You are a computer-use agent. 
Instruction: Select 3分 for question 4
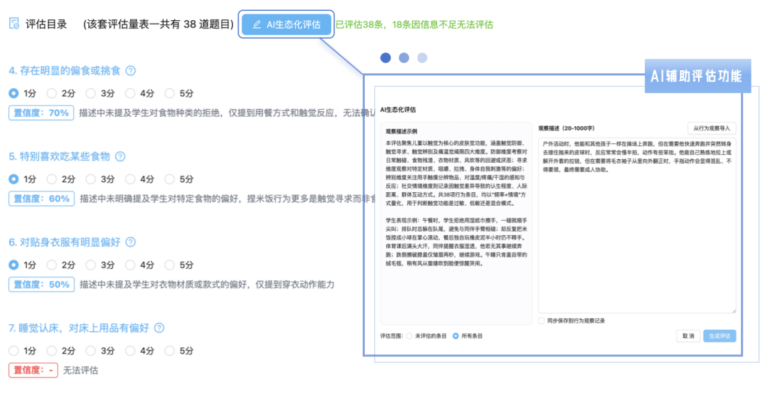[90, 93]
